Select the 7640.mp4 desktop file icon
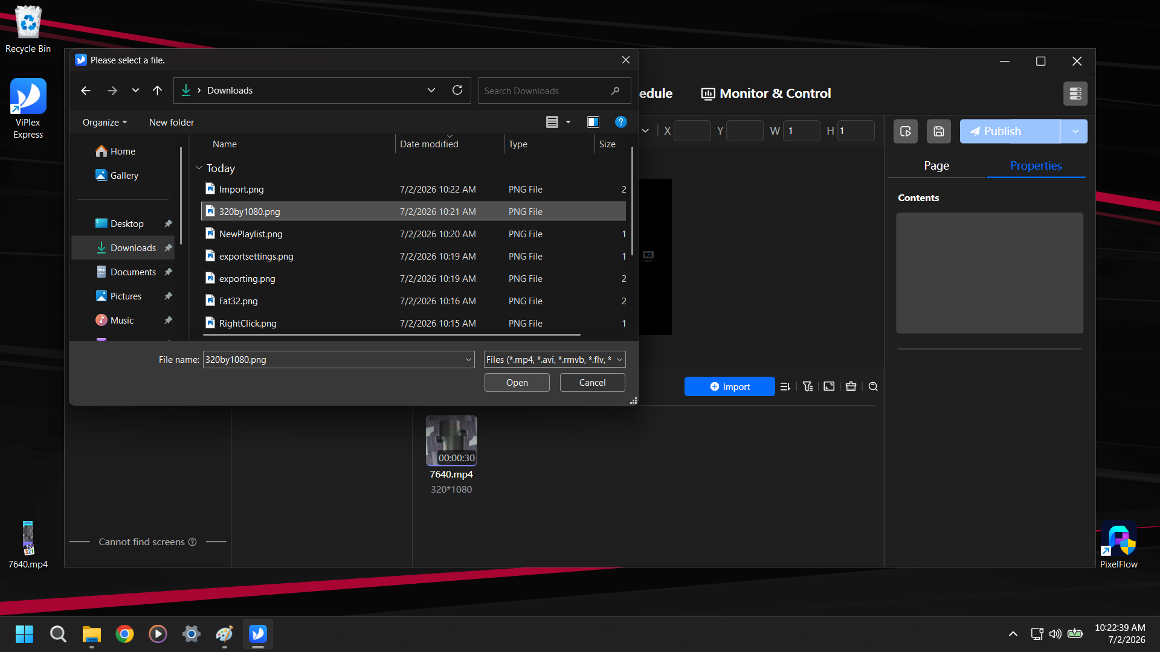The height and width of the screenshot is (652, 1160). point(28,545)
